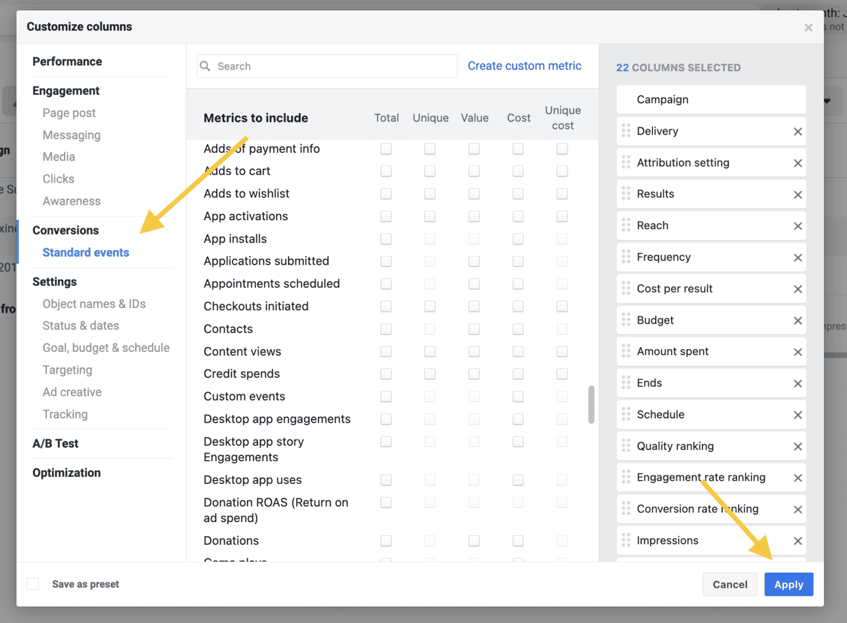Check the Total box for Adds to cart
Screen dimensions: 847x623
(x=386, y=171)
